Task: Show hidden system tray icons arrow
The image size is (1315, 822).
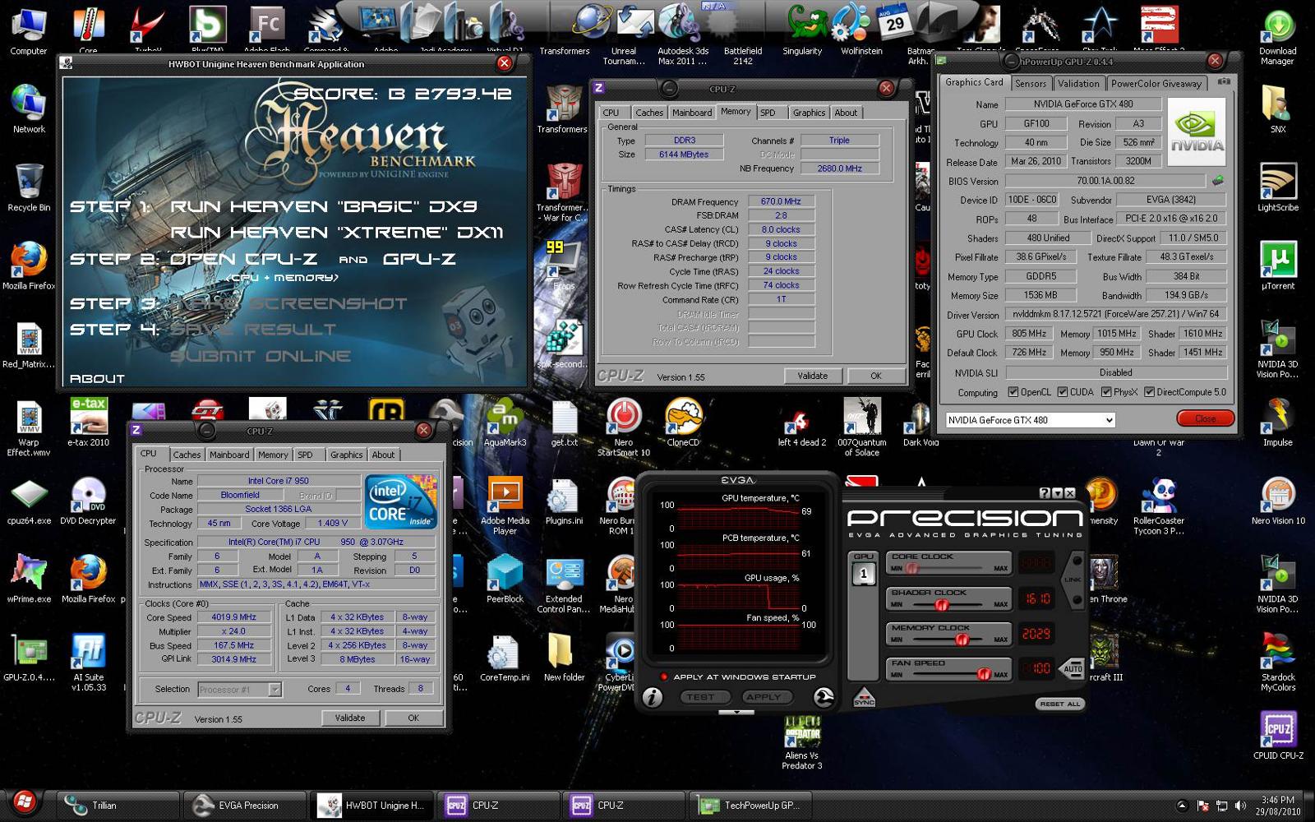Action: [1182, 806]
